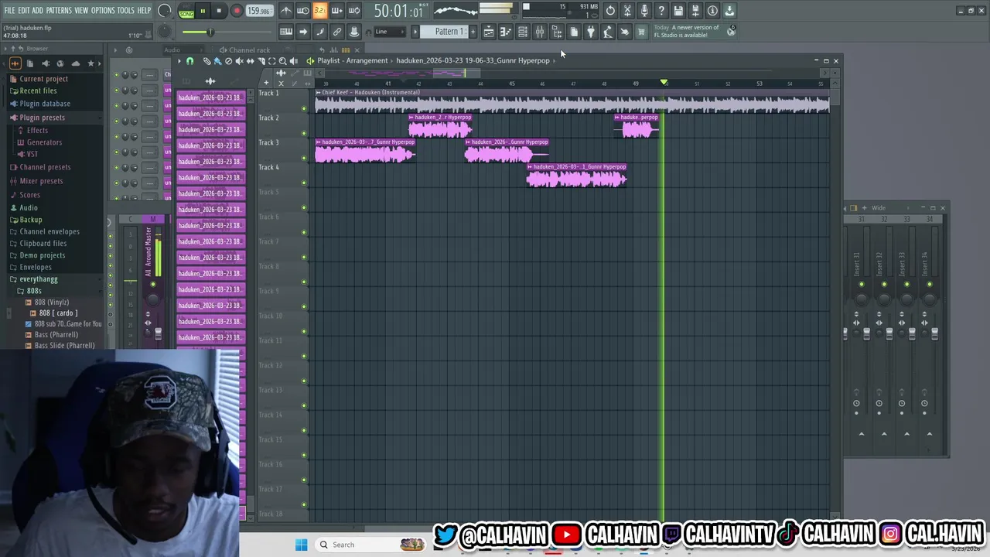Screen dimensions: 990x557
Task: Select the playlist Paint brush tool
Action: (217, 60)
